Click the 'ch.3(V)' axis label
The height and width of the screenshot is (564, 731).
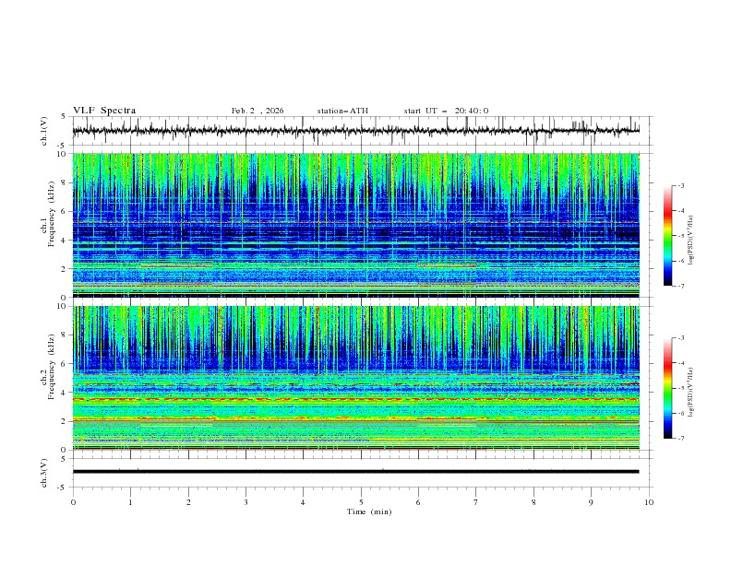44,473
